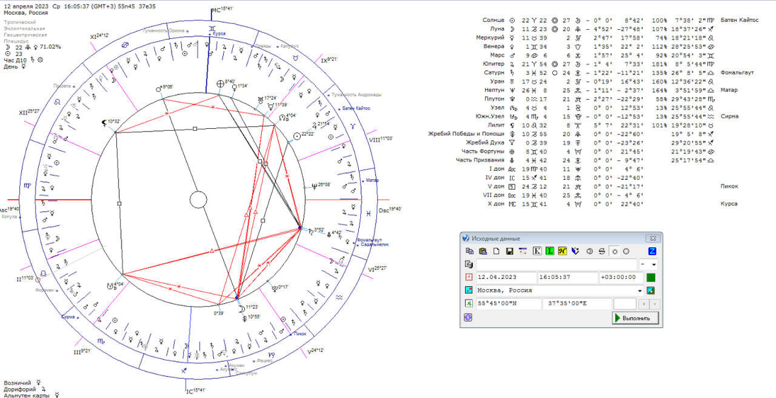This screenshot has width=776, height=398.
Task: Click the timezone field showing +03:00:00
Action: pos(621,277)
